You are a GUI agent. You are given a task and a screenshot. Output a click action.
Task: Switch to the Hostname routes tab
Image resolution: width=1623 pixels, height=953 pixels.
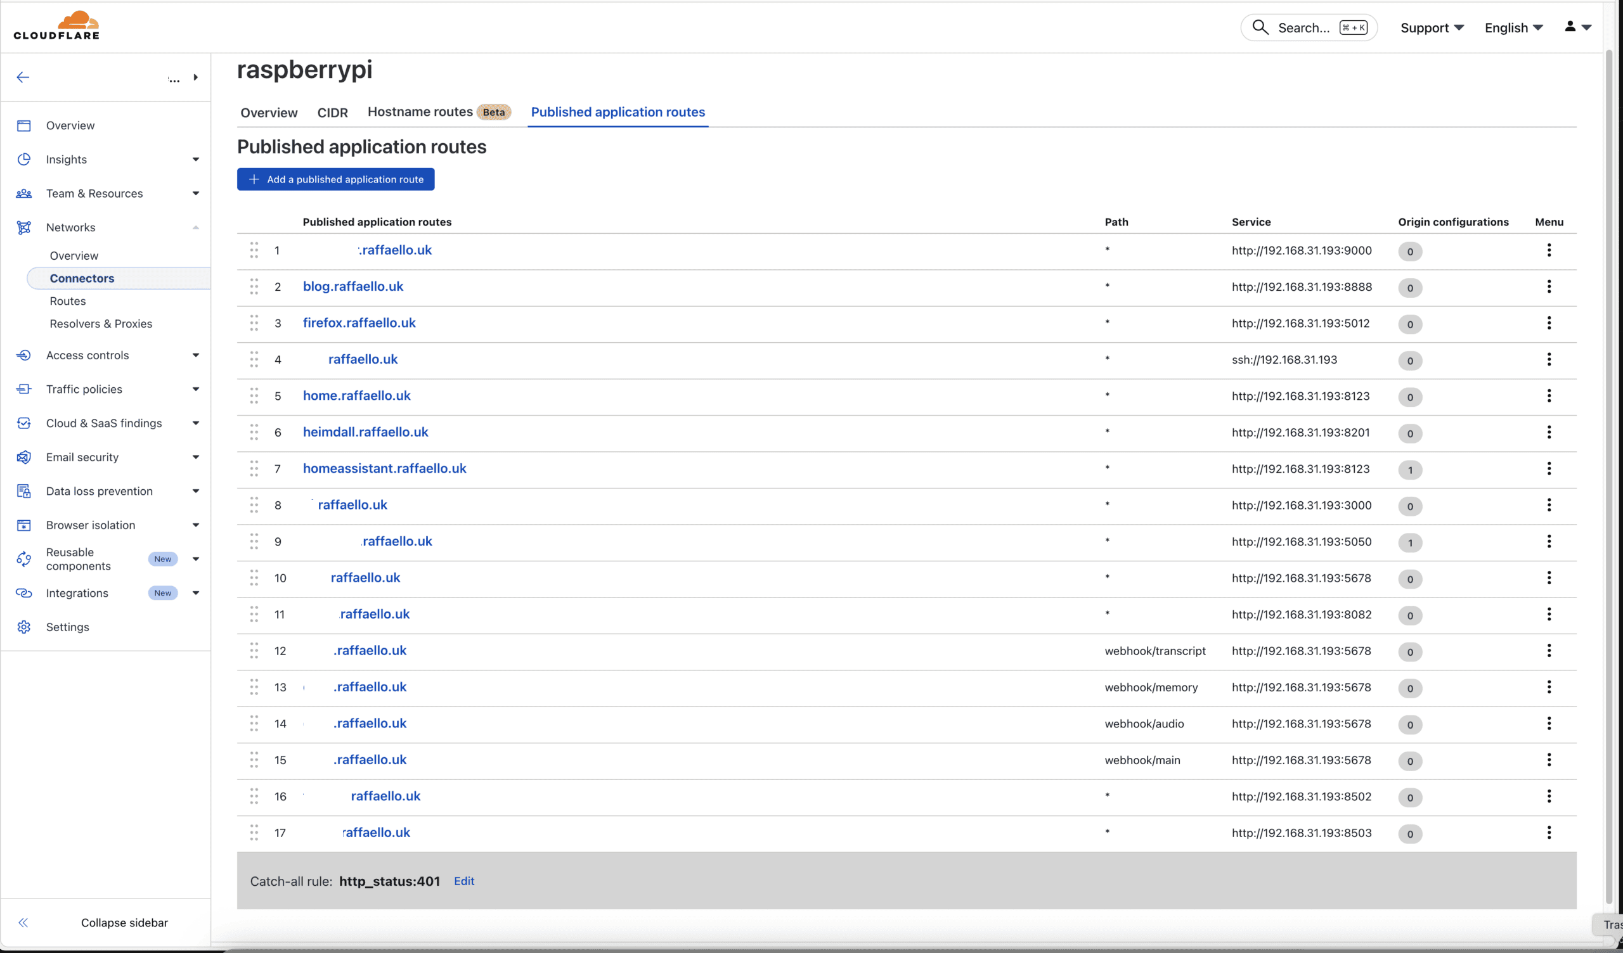(439, 112)
